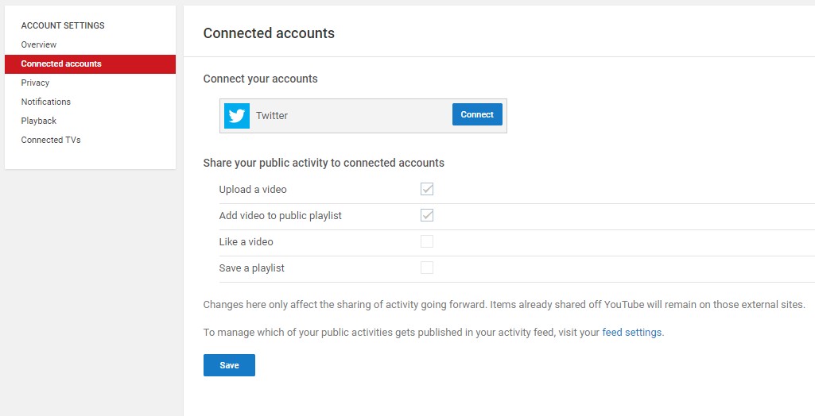This screenshot has height=416, width=815.
Task: Click the Like a video label
Action: [246, 242]
